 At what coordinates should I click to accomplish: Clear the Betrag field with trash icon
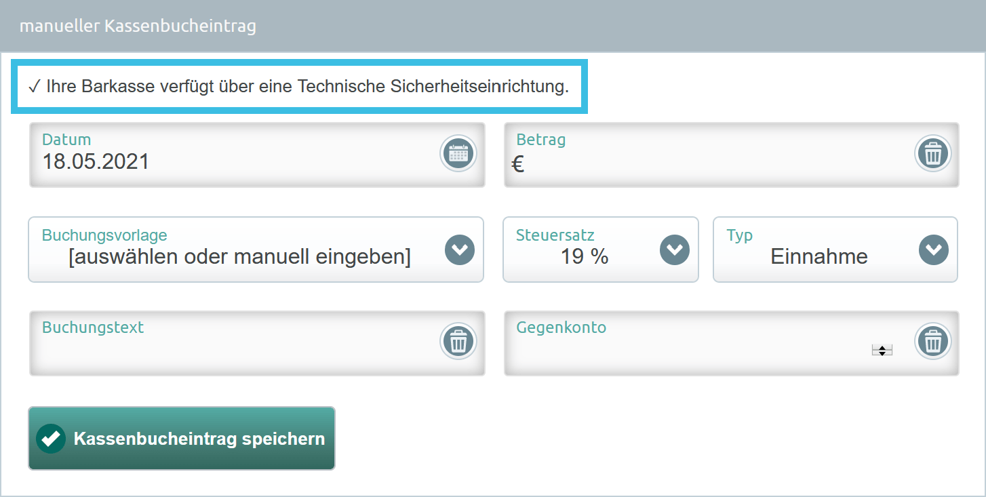[933, 154]
